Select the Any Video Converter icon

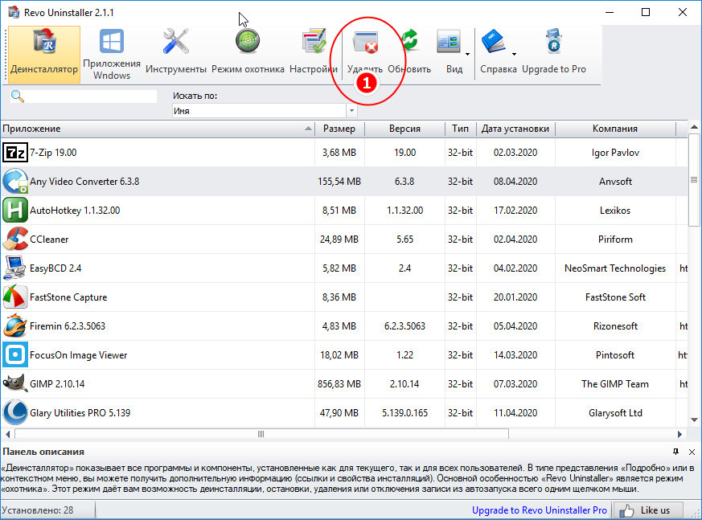tap(15, 182)
